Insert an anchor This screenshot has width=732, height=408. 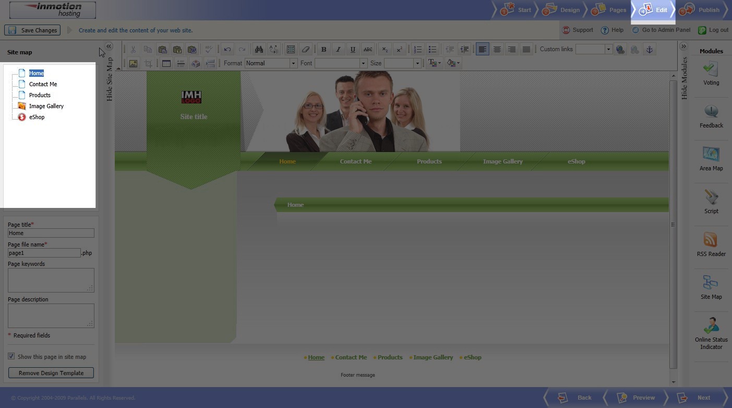tap(649, 49)
